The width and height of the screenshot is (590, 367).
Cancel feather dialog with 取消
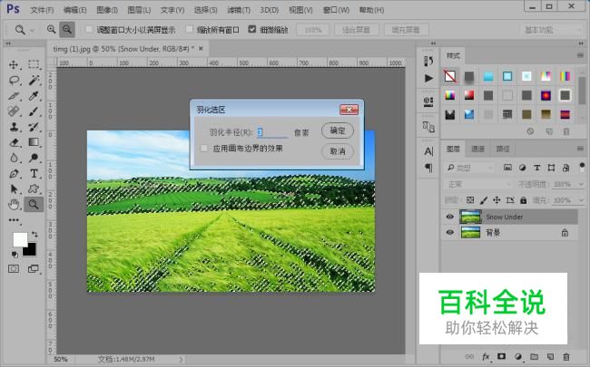coord(338,151)
